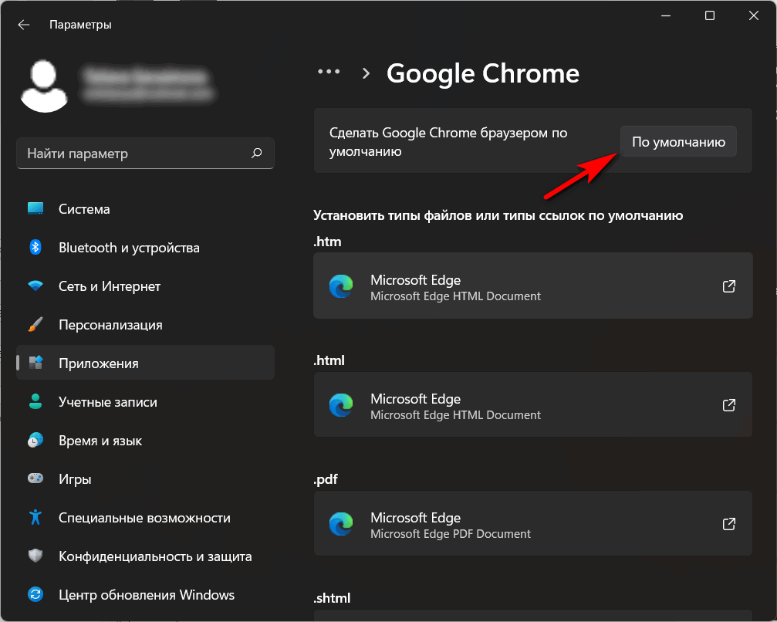Viewport: 777px width, 622px height.
Task: Open external link icon for .pdf
Action: (729, 524)
